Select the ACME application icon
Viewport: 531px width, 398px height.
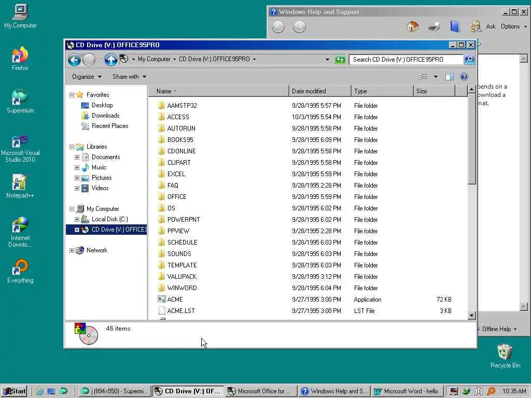pyautogui.click(x=162, y=299)
